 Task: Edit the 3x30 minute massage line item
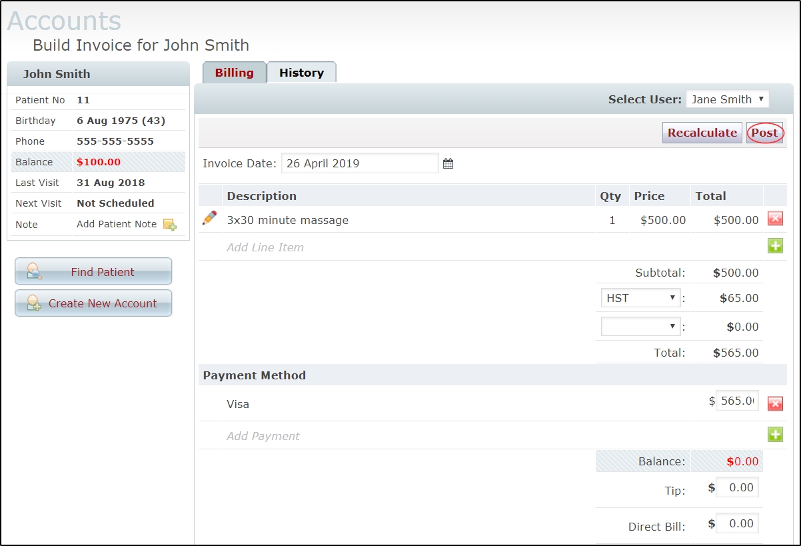coord(209,218)
